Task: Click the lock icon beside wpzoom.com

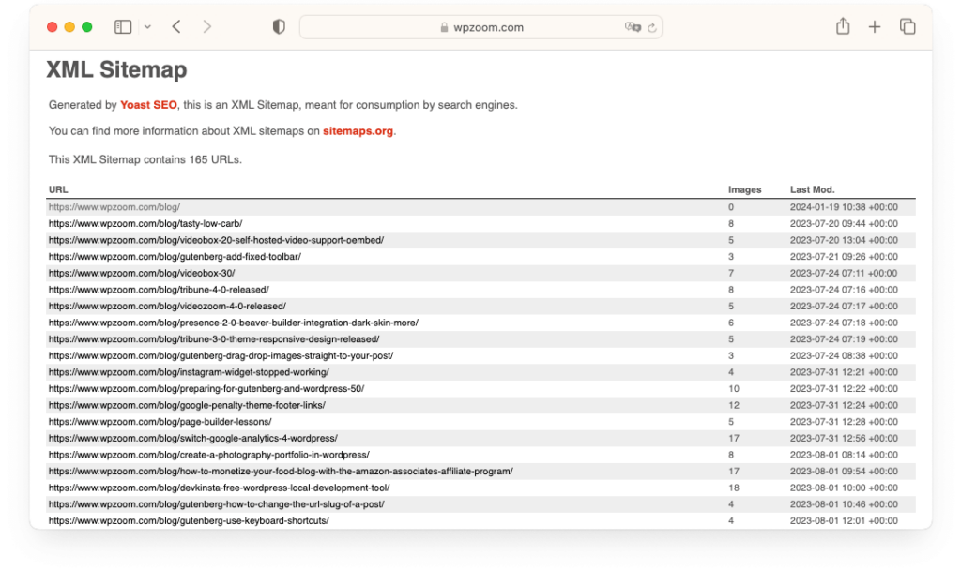Action: (x=444, y=27)
